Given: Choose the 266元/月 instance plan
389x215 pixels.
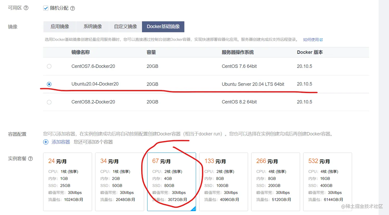Looking at the screenshot, I should [276, 181].
